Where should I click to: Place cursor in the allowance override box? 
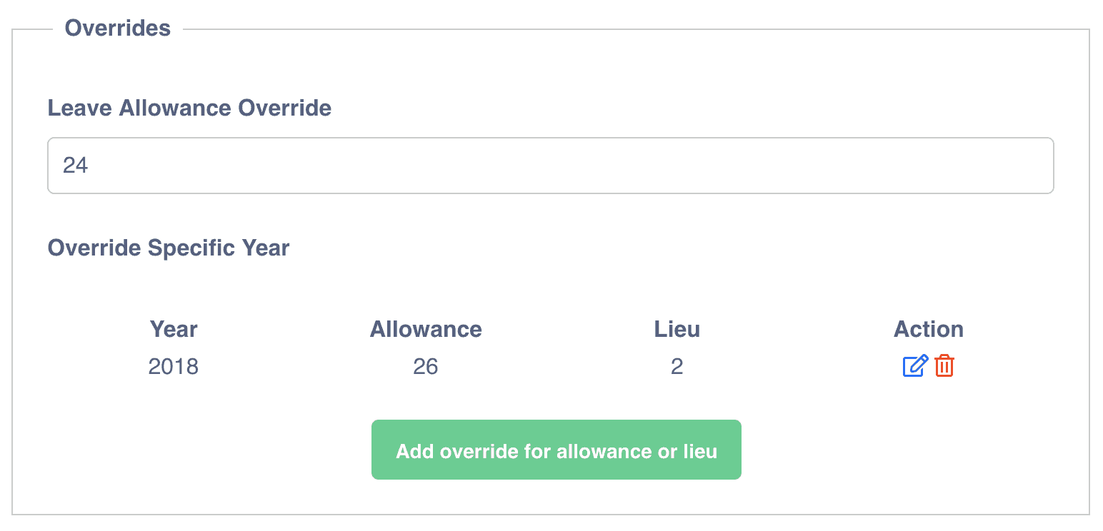[x=550, y=166]
